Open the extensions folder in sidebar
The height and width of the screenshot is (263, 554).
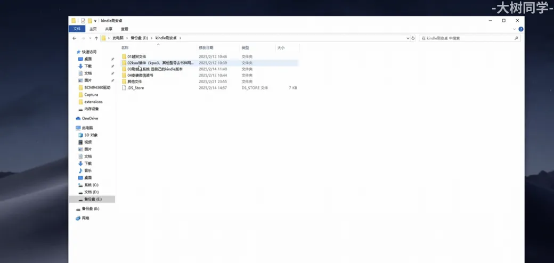[x=93, y=102]
